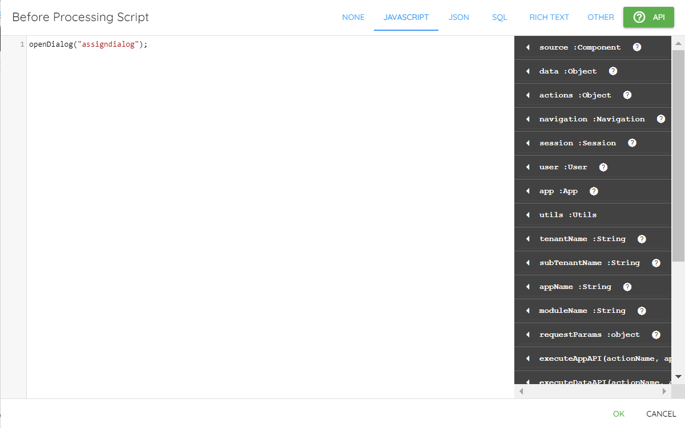Screen dimensions: 685x428
Task: Click help icon next to session :Session
Action: coord(632,143)
